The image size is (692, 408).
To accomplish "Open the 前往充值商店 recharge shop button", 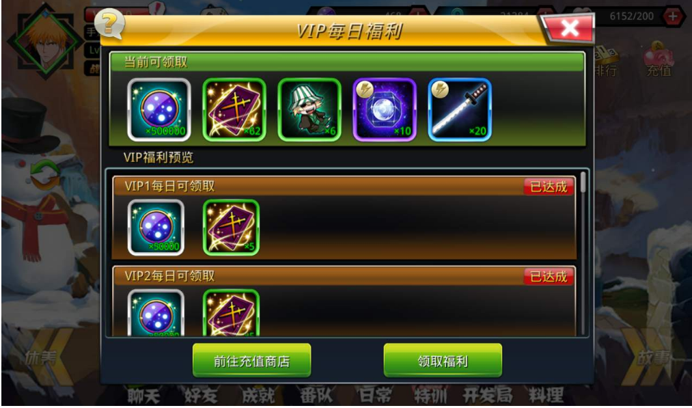I will pos(252,361).
